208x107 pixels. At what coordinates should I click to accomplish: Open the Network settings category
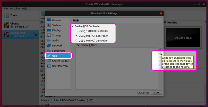click(59, 45)
